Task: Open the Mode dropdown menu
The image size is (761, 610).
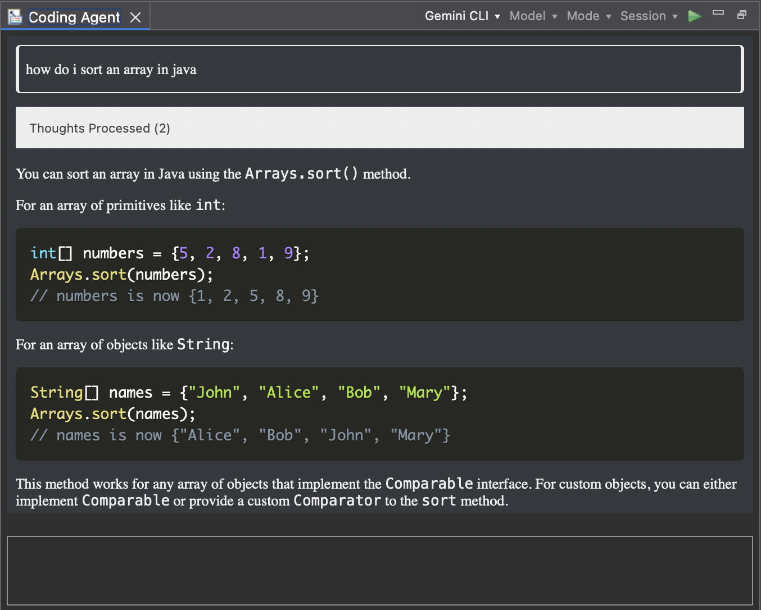Action: [x=588, y=16]
